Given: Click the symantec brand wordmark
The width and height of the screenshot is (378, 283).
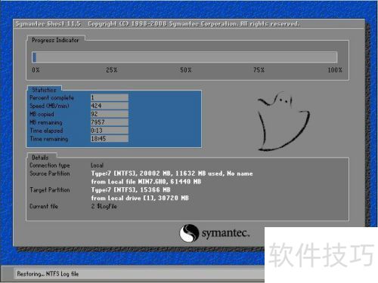Looking at the screenshot, I should [225, 233].
